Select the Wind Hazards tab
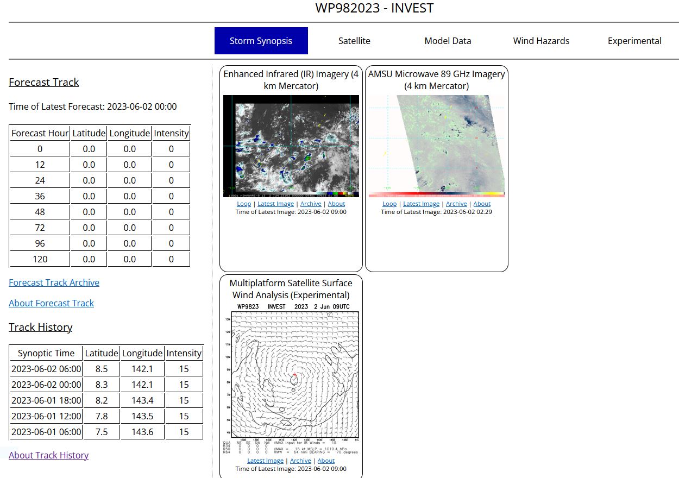 point(541,41)
